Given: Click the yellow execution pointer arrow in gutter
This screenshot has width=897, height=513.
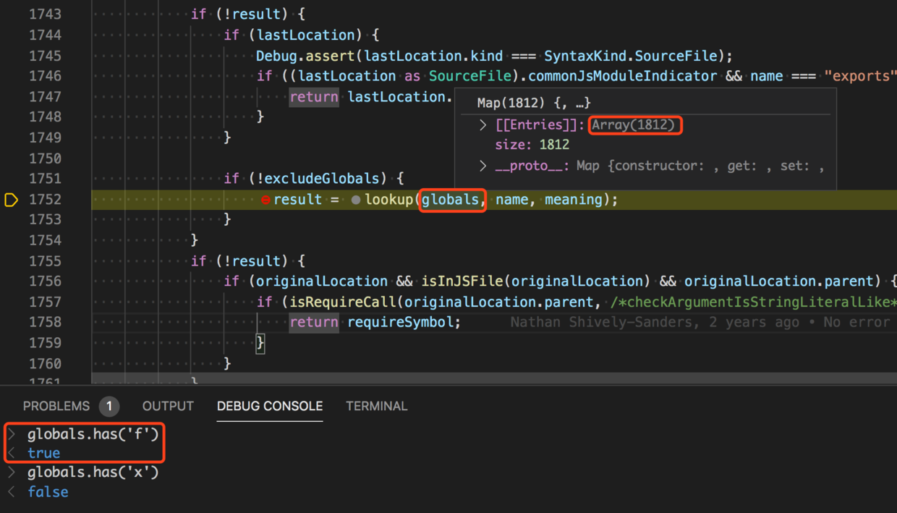Looking at the screenshot, I should 11,200.
